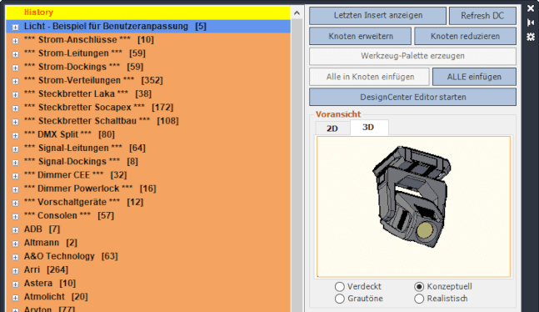Click the Knoten erweitern button

[360, 36]
